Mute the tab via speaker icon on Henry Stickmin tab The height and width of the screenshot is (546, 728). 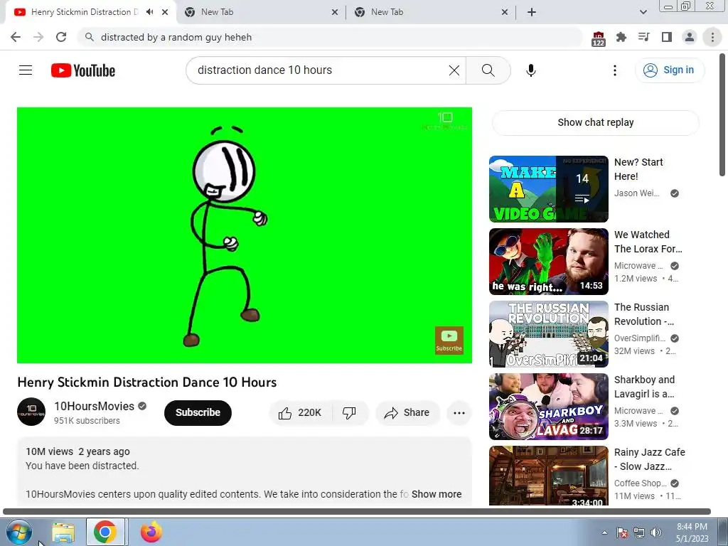[149, 12]
